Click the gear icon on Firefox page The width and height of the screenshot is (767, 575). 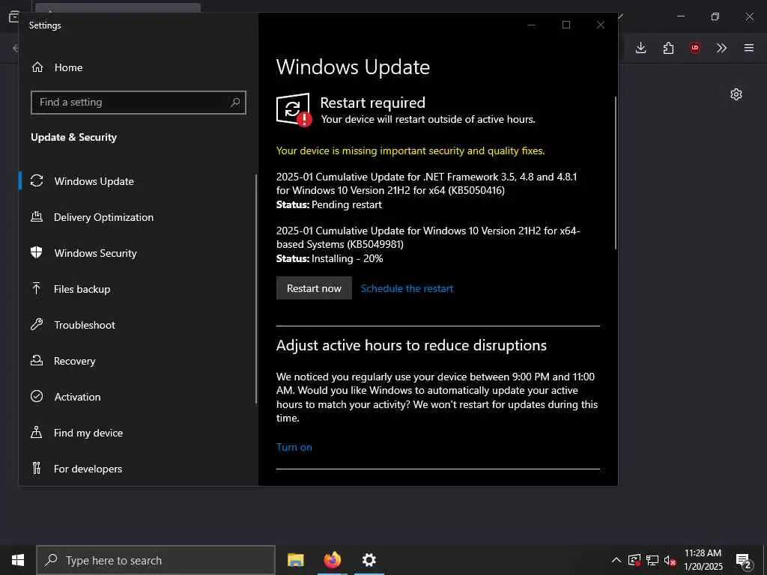click(736, 94)
